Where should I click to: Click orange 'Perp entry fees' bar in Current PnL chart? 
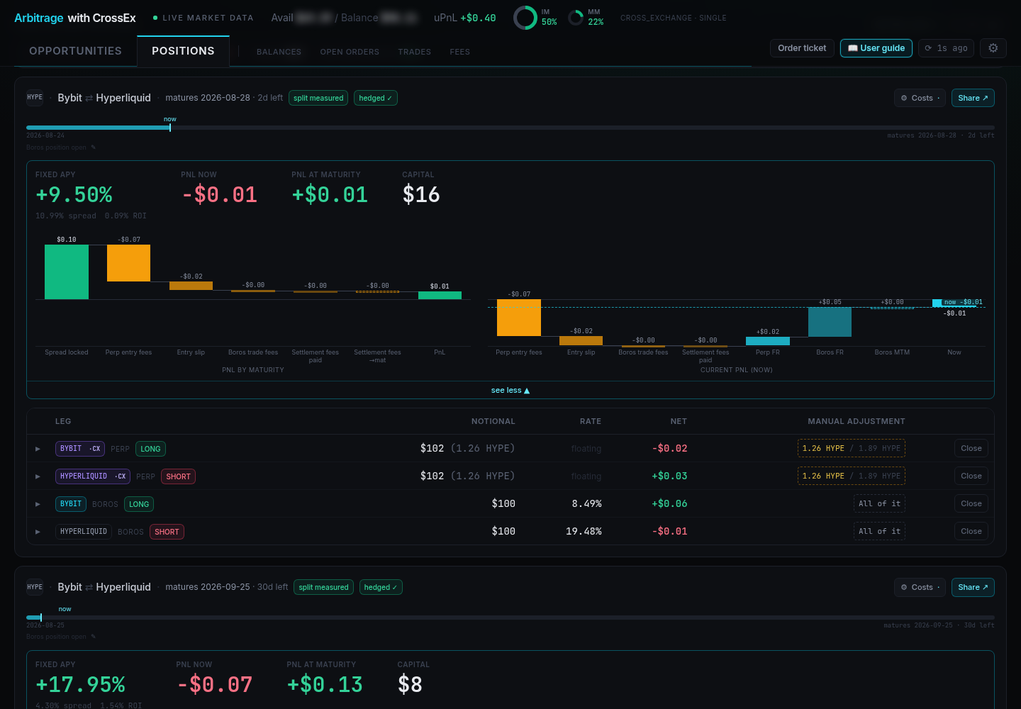point(519,318)
